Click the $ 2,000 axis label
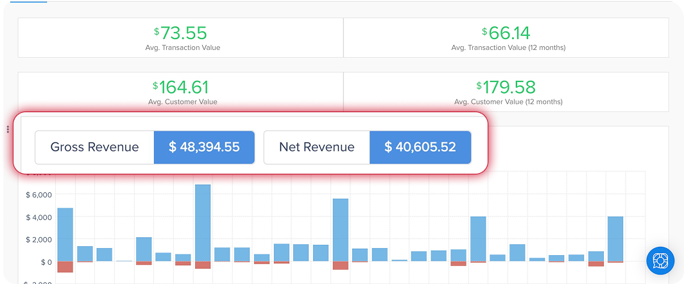Image resolution: width=684 pixels, height=284 pixels. (x=38, y=240)
